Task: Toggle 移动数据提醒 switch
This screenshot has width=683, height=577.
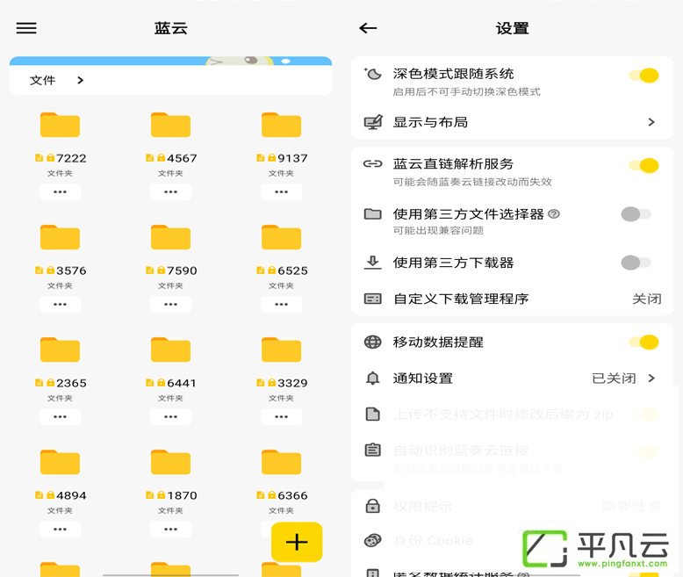Action: tap(643, 343)
